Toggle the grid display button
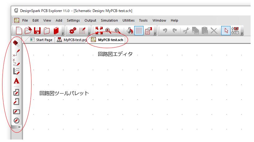 pyautogui.click(x=139, y=31)
